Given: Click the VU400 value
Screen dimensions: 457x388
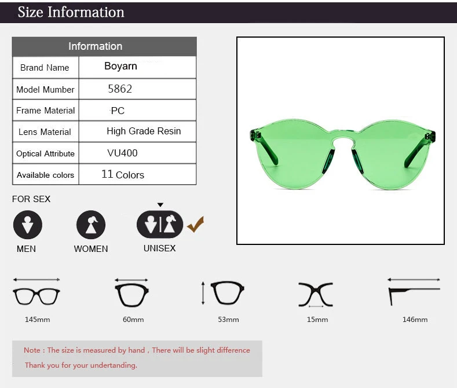Looking at the screenshot, I should tap(122, 153).
